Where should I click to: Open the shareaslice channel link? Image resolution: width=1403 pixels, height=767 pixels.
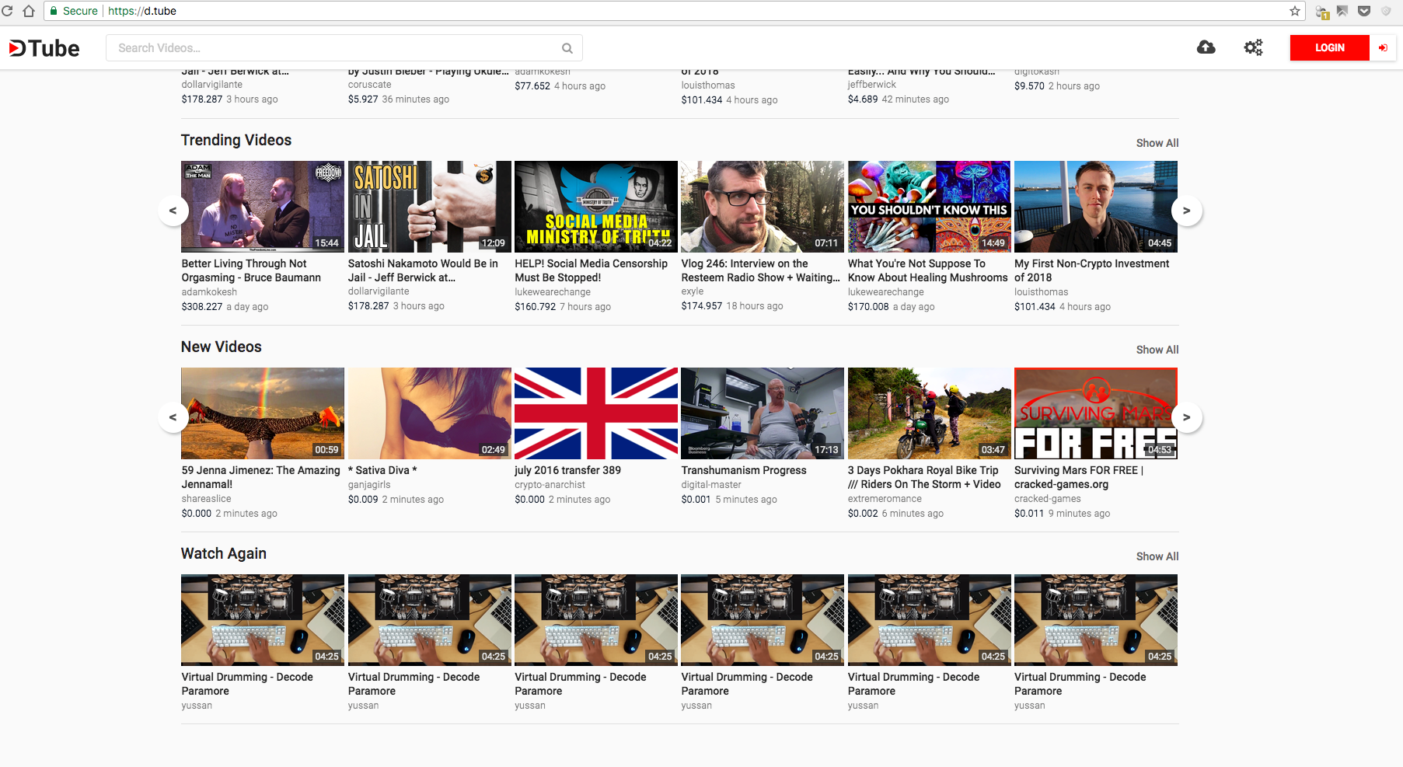click(x=206, y=499)
